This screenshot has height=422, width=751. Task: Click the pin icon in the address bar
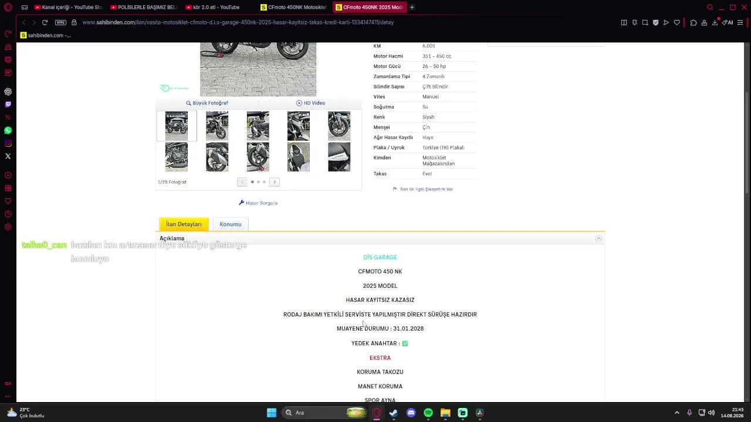point(634,22)
